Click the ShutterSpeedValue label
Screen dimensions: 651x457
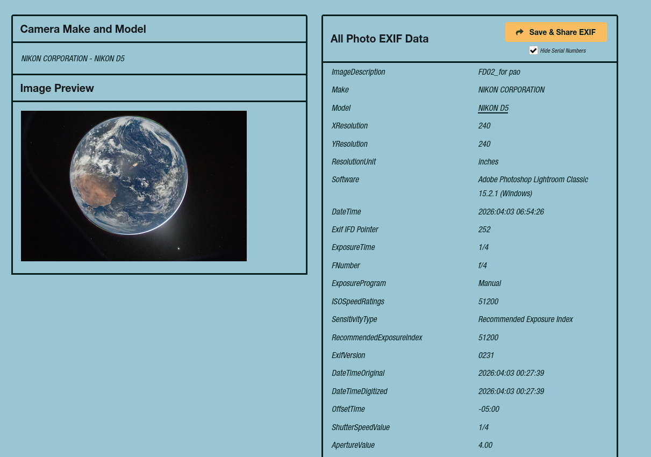coord(360,427)
